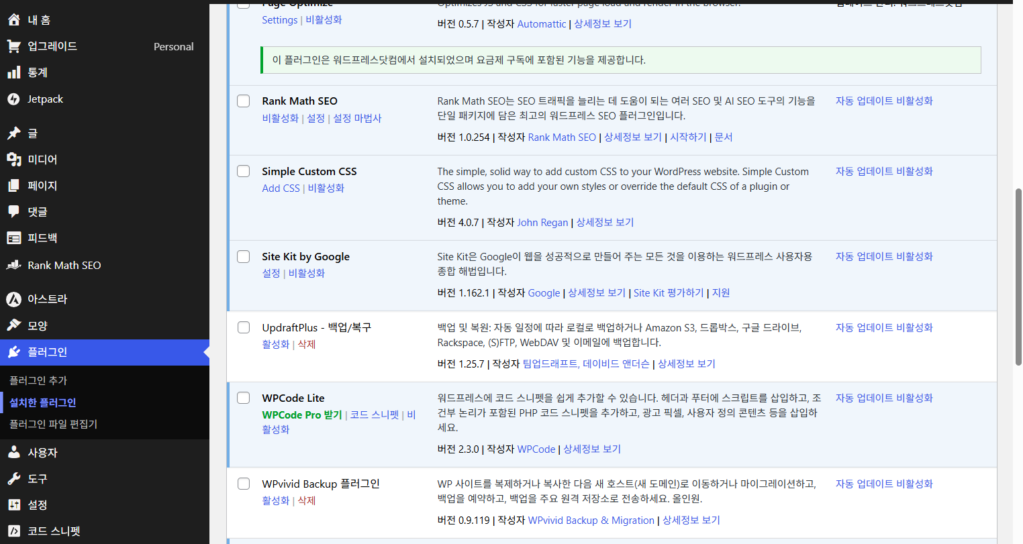Image resolution: width=1023 pixels, height=544 pixels.
Task: Click the code snippet icon beside 코드 스니펫
Action: click(13, 531)
